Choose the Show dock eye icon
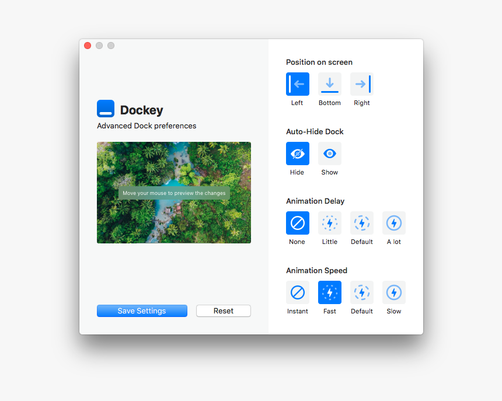The height and width of the screenshot is (401, 502). 329,154
